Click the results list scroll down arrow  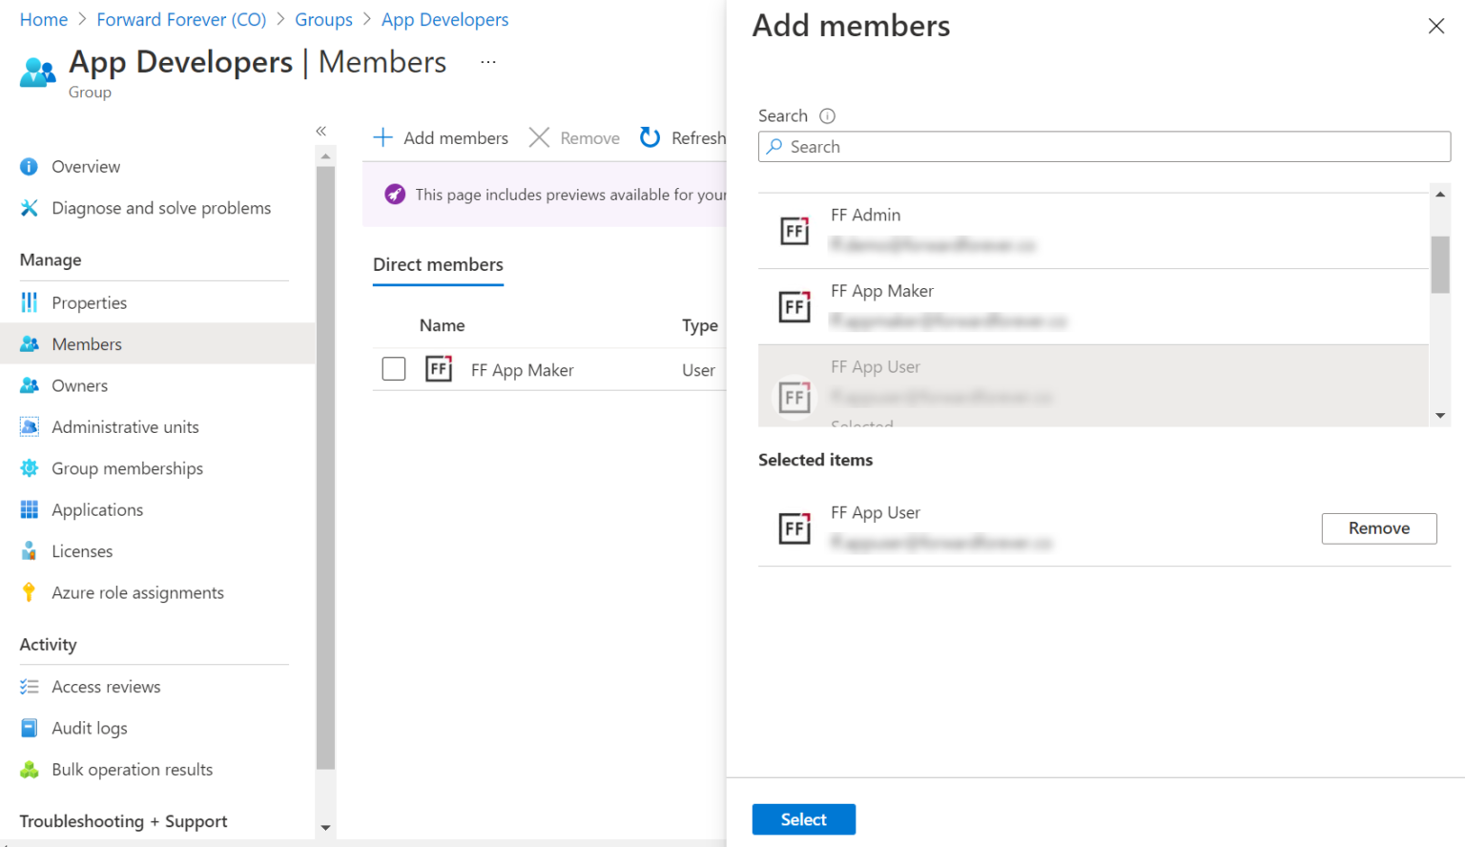pyautogui.click(x=1440, y=416)
